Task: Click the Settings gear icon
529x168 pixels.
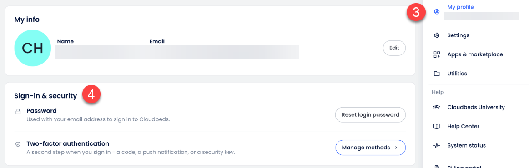Action: (437, 35)
